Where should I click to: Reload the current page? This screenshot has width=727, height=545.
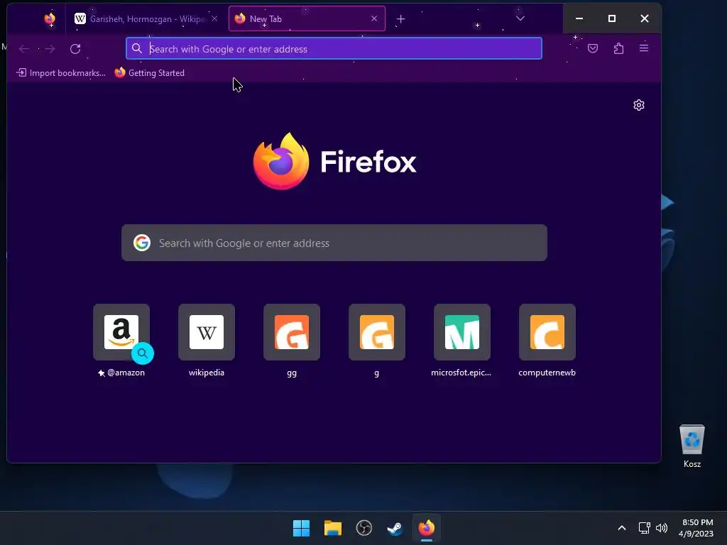[x=75, y=49]
